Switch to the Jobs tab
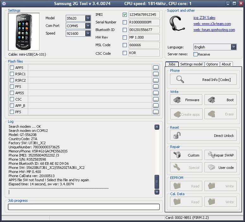Image resolution: width=245 pixels, height=222 pixels. click(172, 64)
